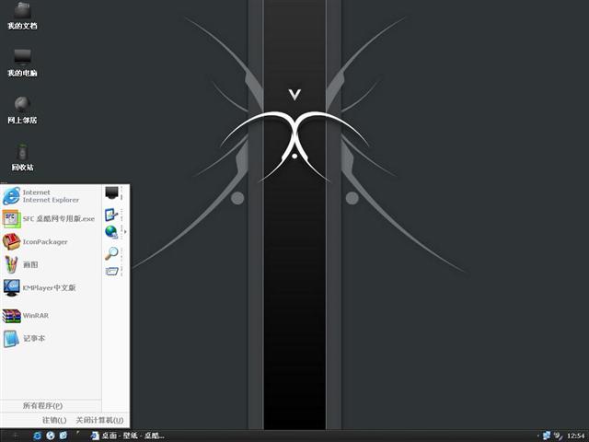589x442 pixels.
Task: Launch Internet Explorer from Start menu
Action: (x=51, y=196)
